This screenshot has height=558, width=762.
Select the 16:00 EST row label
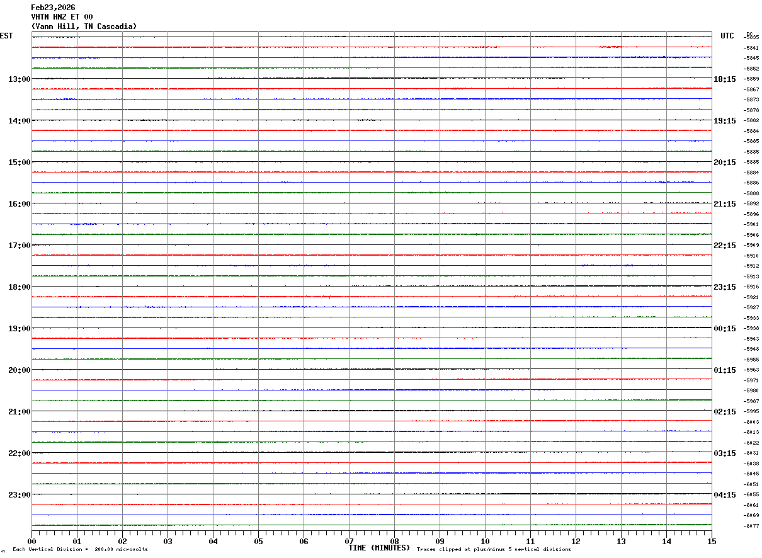[x=20, y=203]
